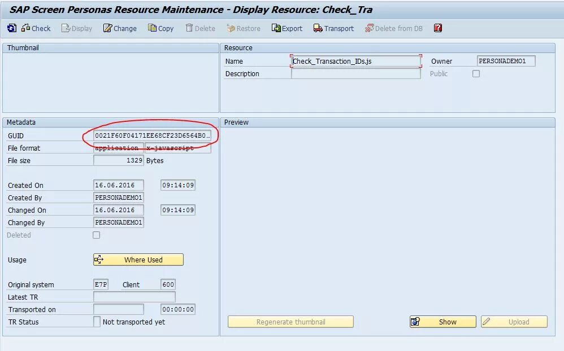Click the Thumbnail panel header

click(x=111, y=48)
